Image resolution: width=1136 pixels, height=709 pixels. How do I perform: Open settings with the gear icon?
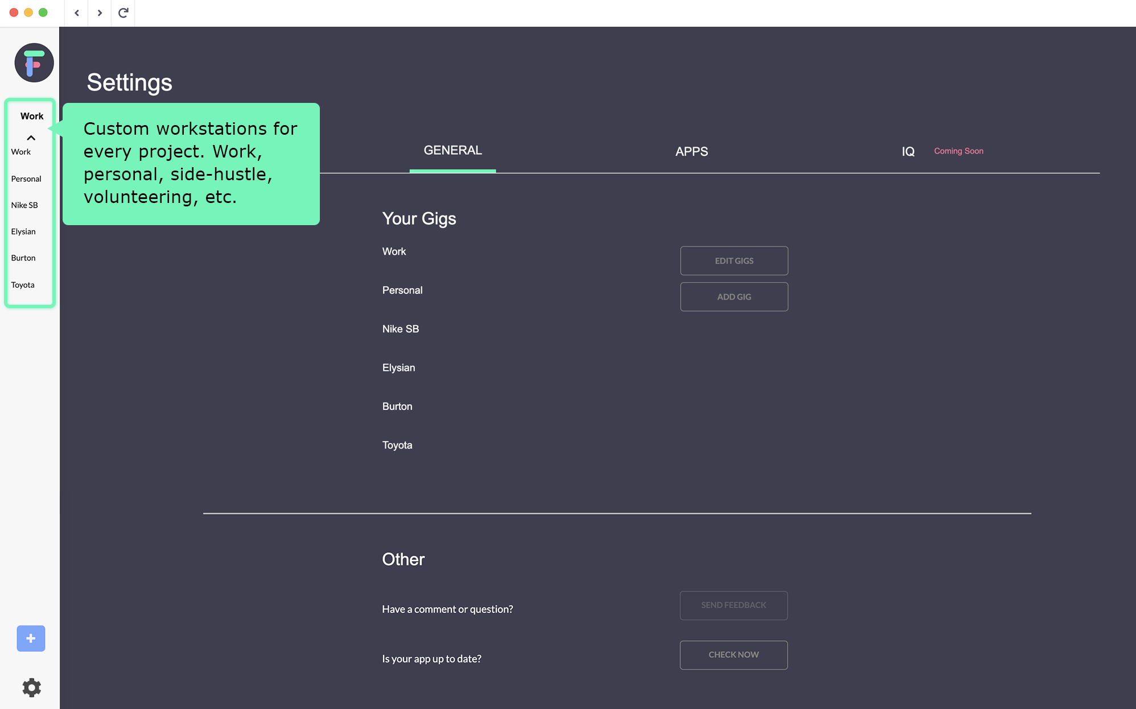[x=31, y=687]
